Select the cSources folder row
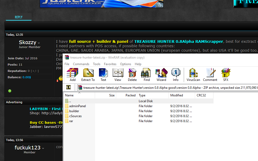Viewport: 258px width, 161px height. [138, 116]
